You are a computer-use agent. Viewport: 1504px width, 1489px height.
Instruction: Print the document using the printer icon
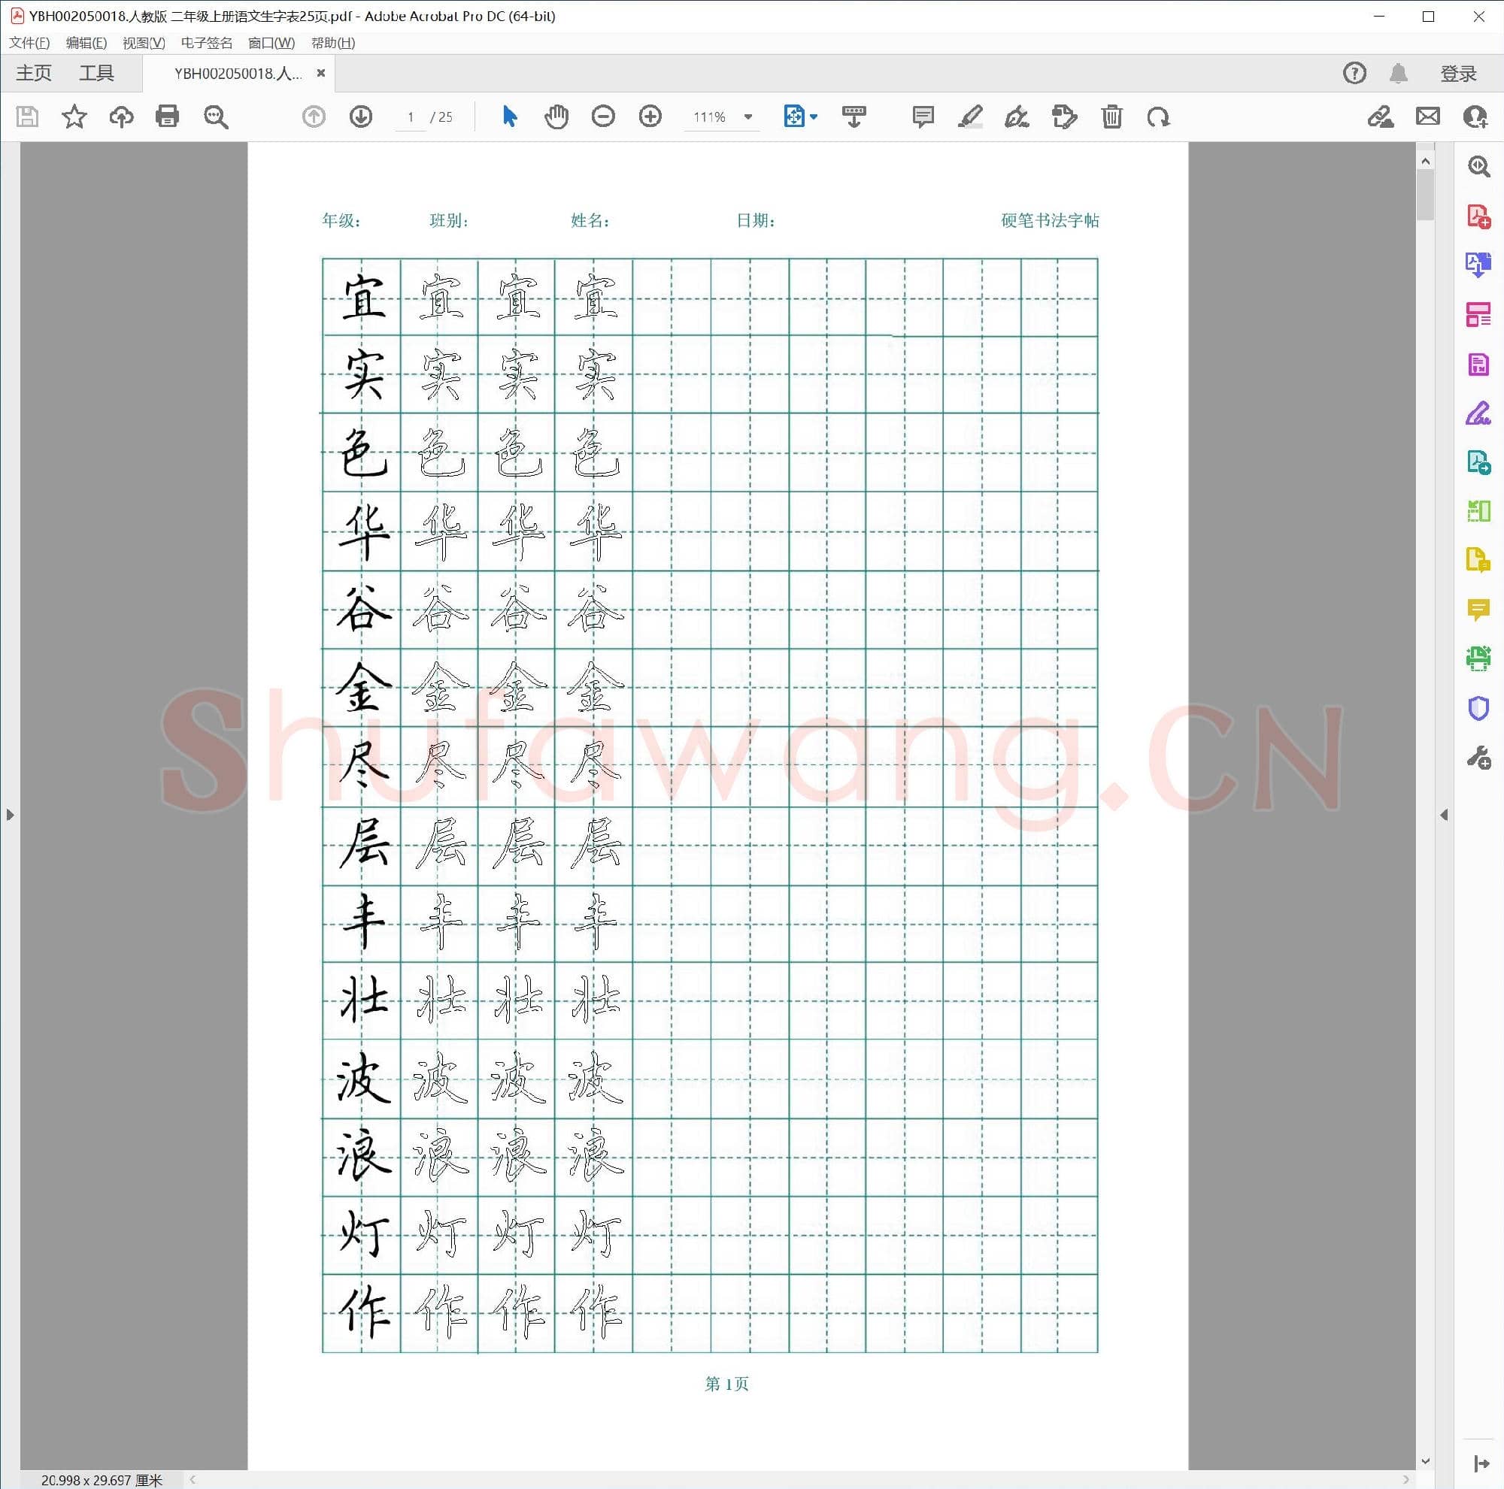[x=168, y=117]
